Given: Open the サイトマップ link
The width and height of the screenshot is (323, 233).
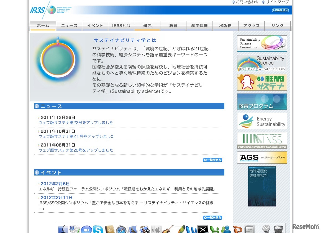Looking at the screenshot, I should click(x=277, y=2).
